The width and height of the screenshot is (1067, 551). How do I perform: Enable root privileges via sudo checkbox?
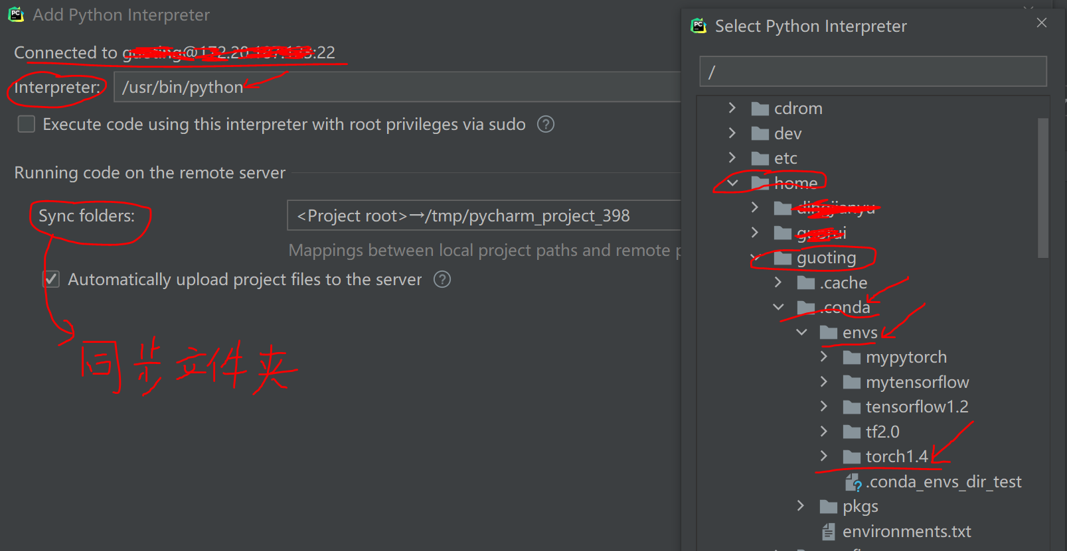[x=27, y=124]
